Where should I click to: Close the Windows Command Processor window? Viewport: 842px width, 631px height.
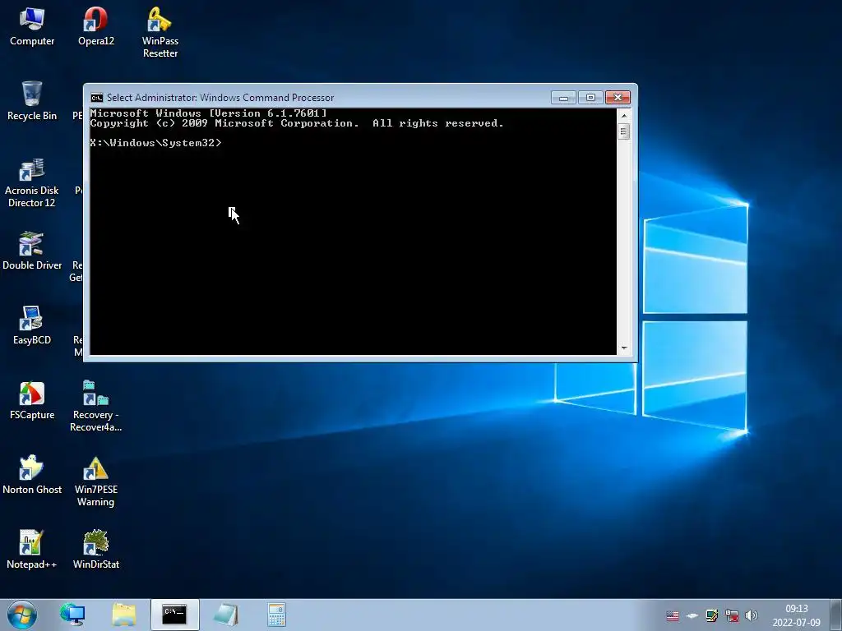point(618,98)
